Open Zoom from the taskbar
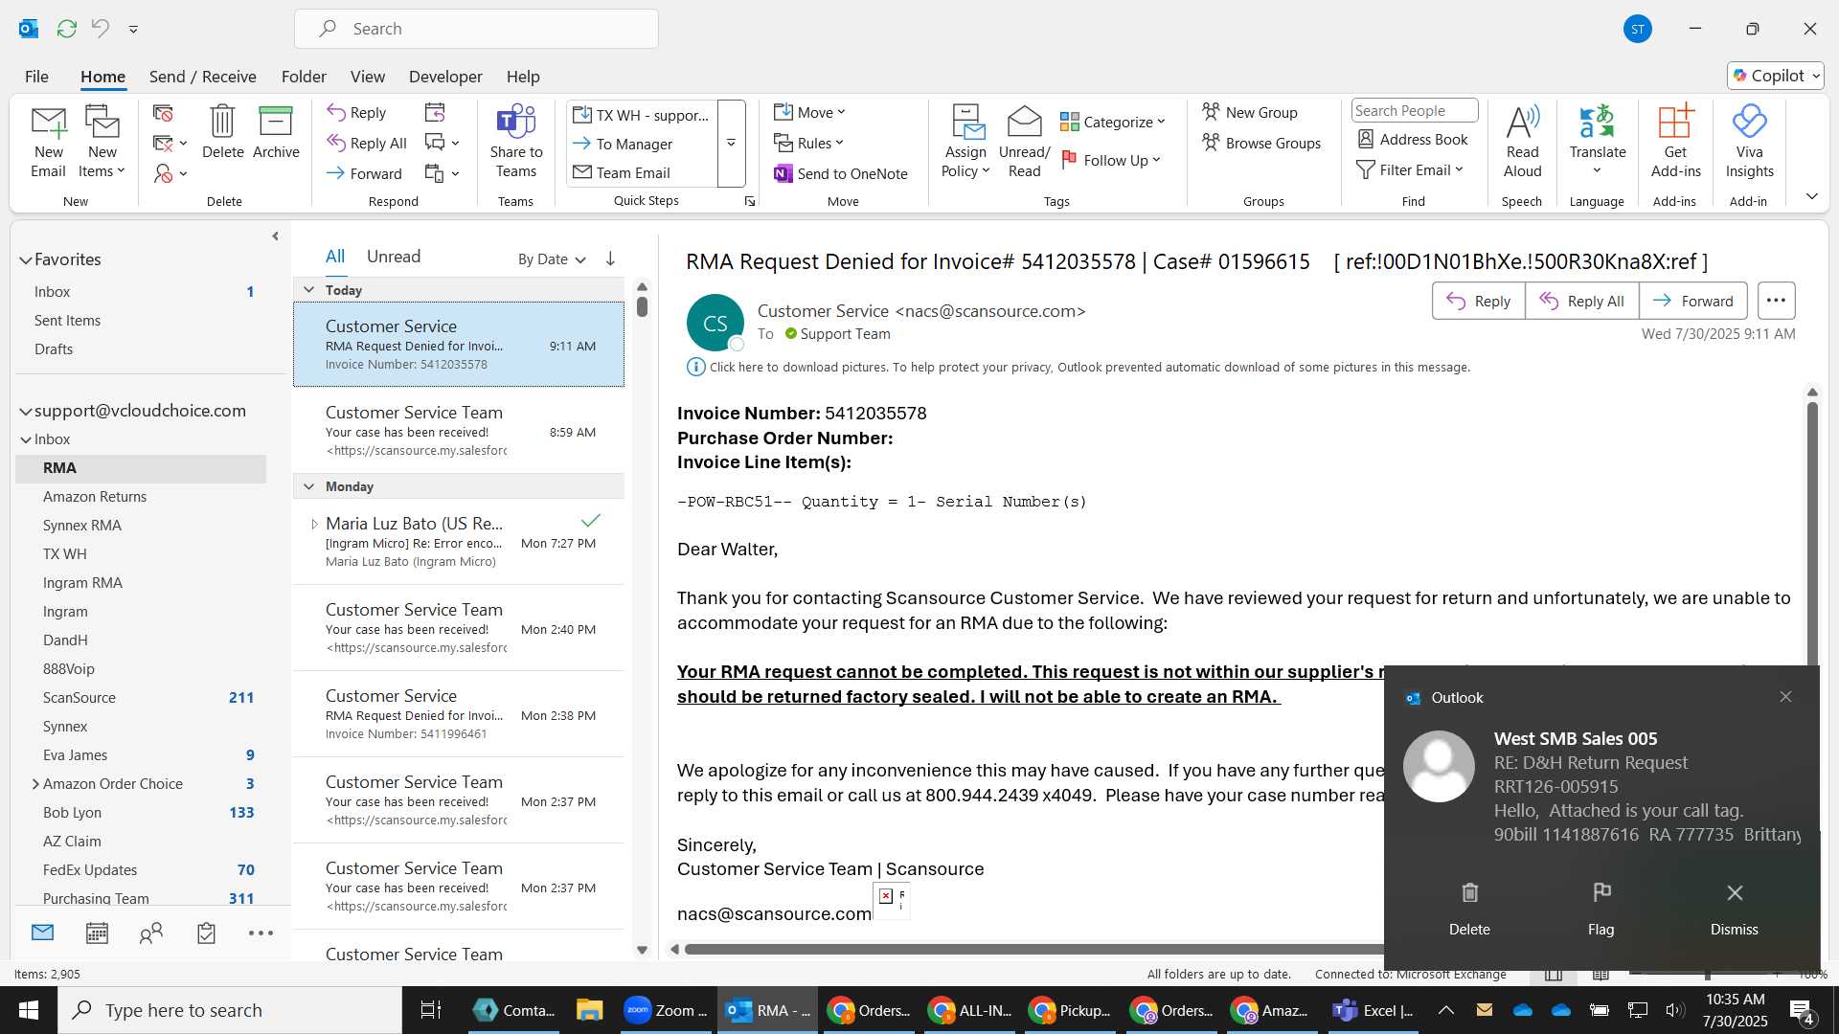 [666, 1010]
